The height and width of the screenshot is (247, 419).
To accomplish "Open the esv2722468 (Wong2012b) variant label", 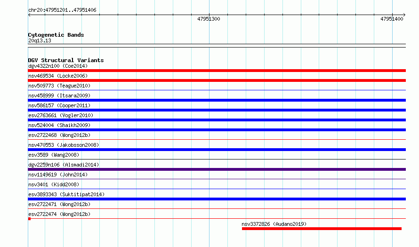I will point(59,135).
